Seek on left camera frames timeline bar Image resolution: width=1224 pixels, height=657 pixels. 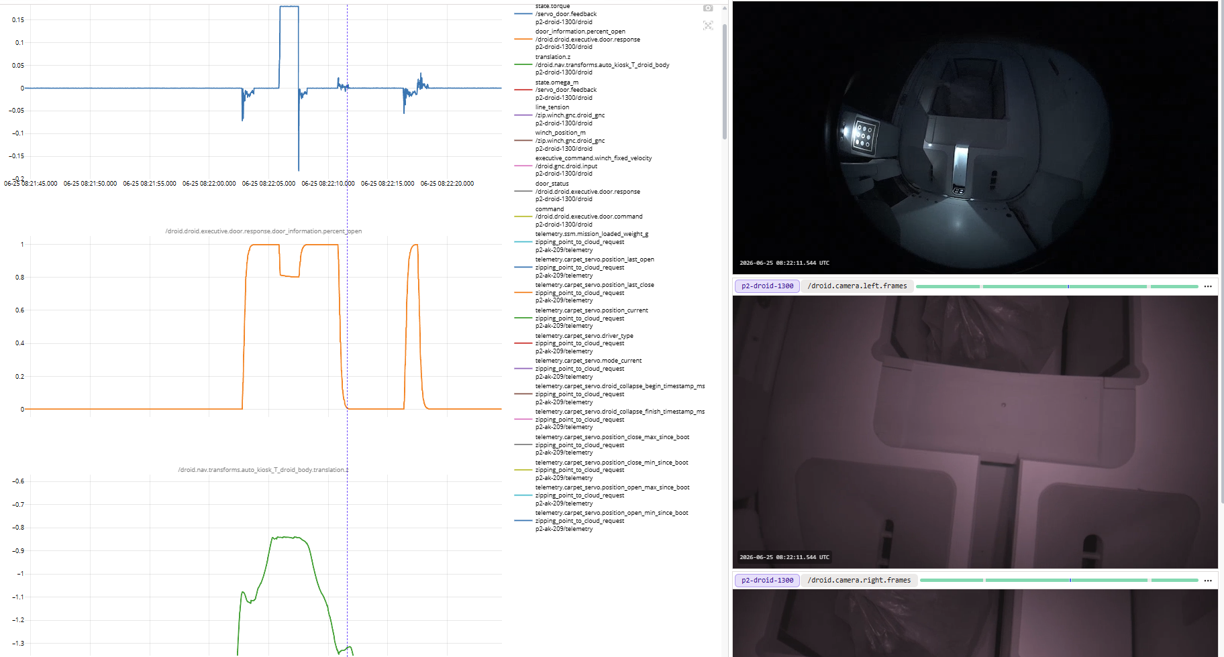pos(1057,286)
